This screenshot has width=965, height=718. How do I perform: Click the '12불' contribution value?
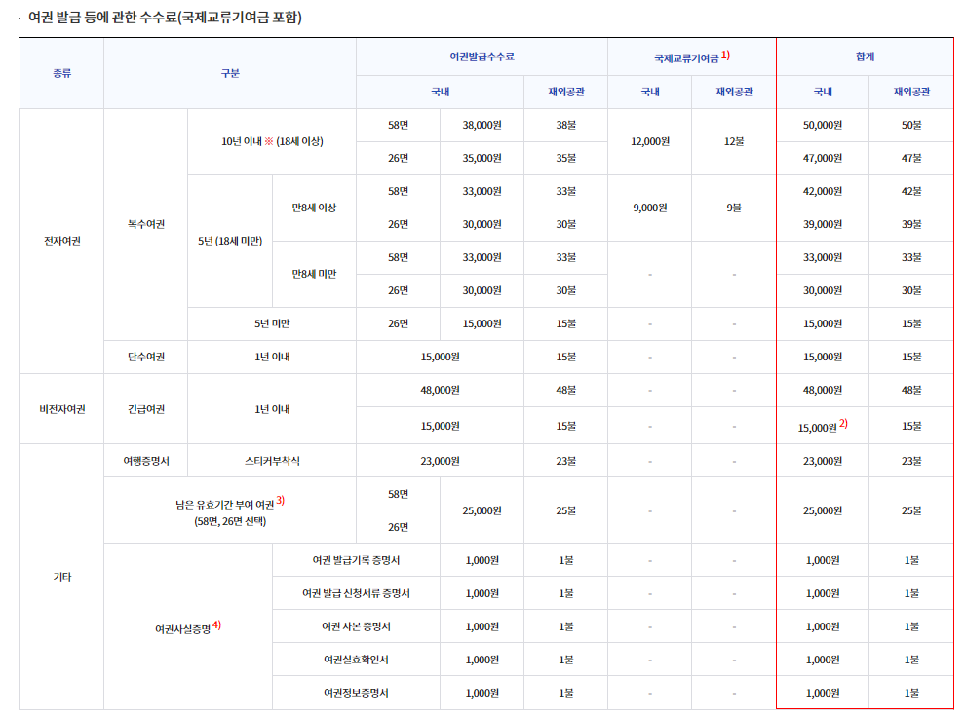point(734,141)
